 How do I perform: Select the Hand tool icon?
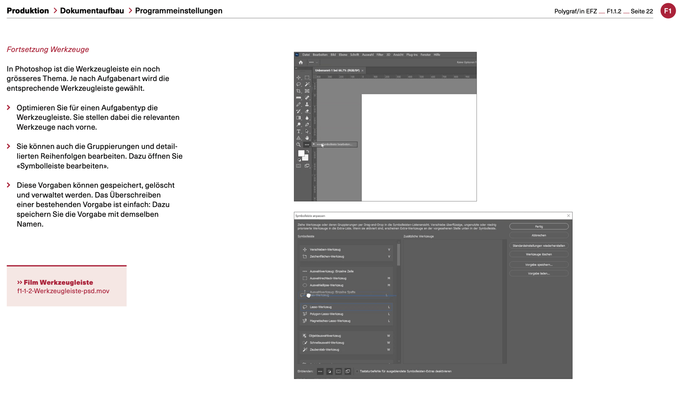point(307,138)
